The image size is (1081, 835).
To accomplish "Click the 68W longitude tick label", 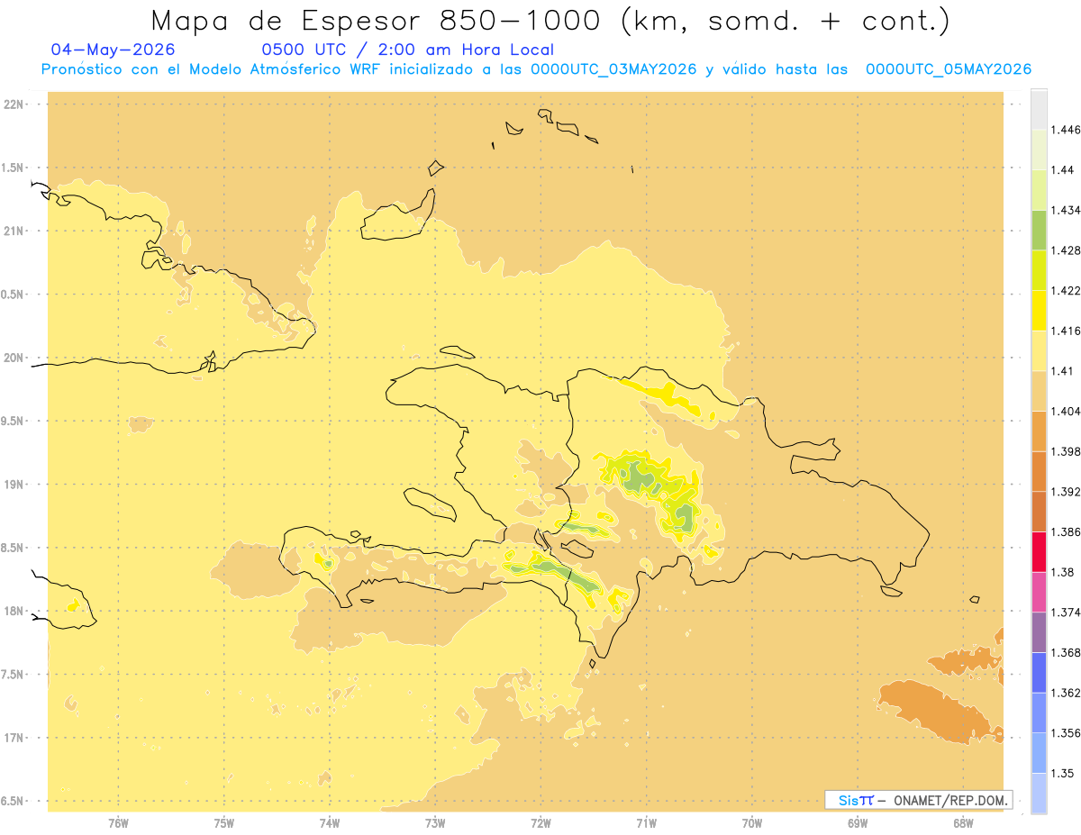I will [963, 822].
